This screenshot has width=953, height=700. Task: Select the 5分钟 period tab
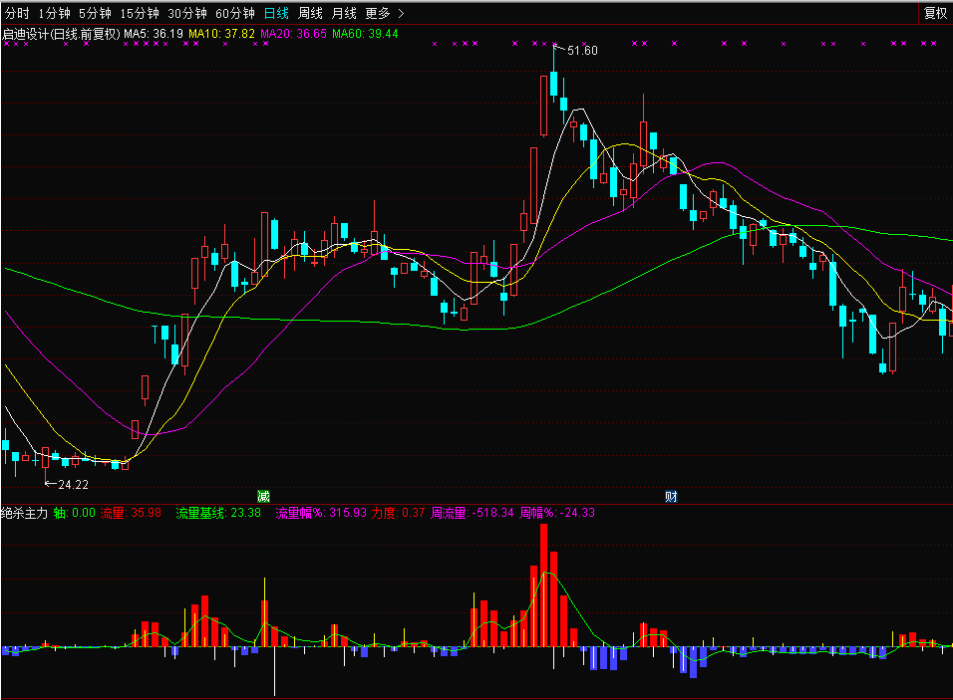click(x=95, y=13)
